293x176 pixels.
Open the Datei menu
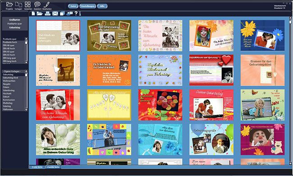click(x=73, y=6)
